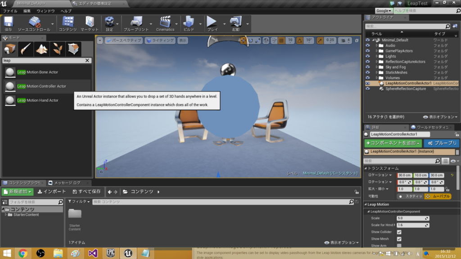Toggle visibility of SphereReflectionCapture

368,89
